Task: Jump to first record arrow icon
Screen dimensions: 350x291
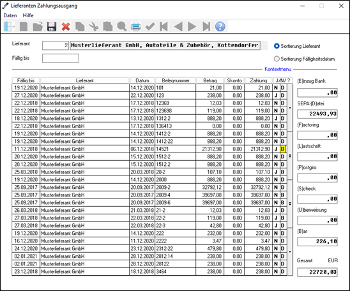Action: 164,27
